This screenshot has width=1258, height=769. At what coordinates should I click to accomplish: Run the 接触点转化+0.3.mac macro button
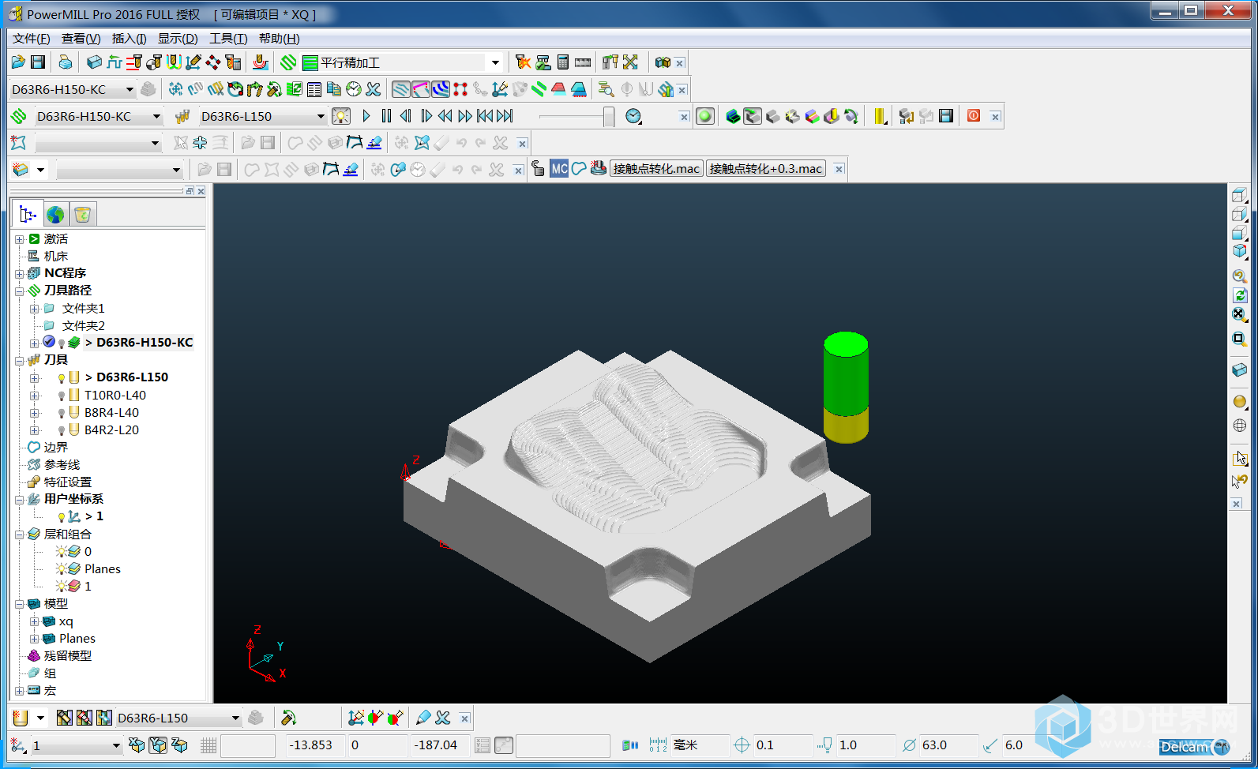[x=766, y=168]
